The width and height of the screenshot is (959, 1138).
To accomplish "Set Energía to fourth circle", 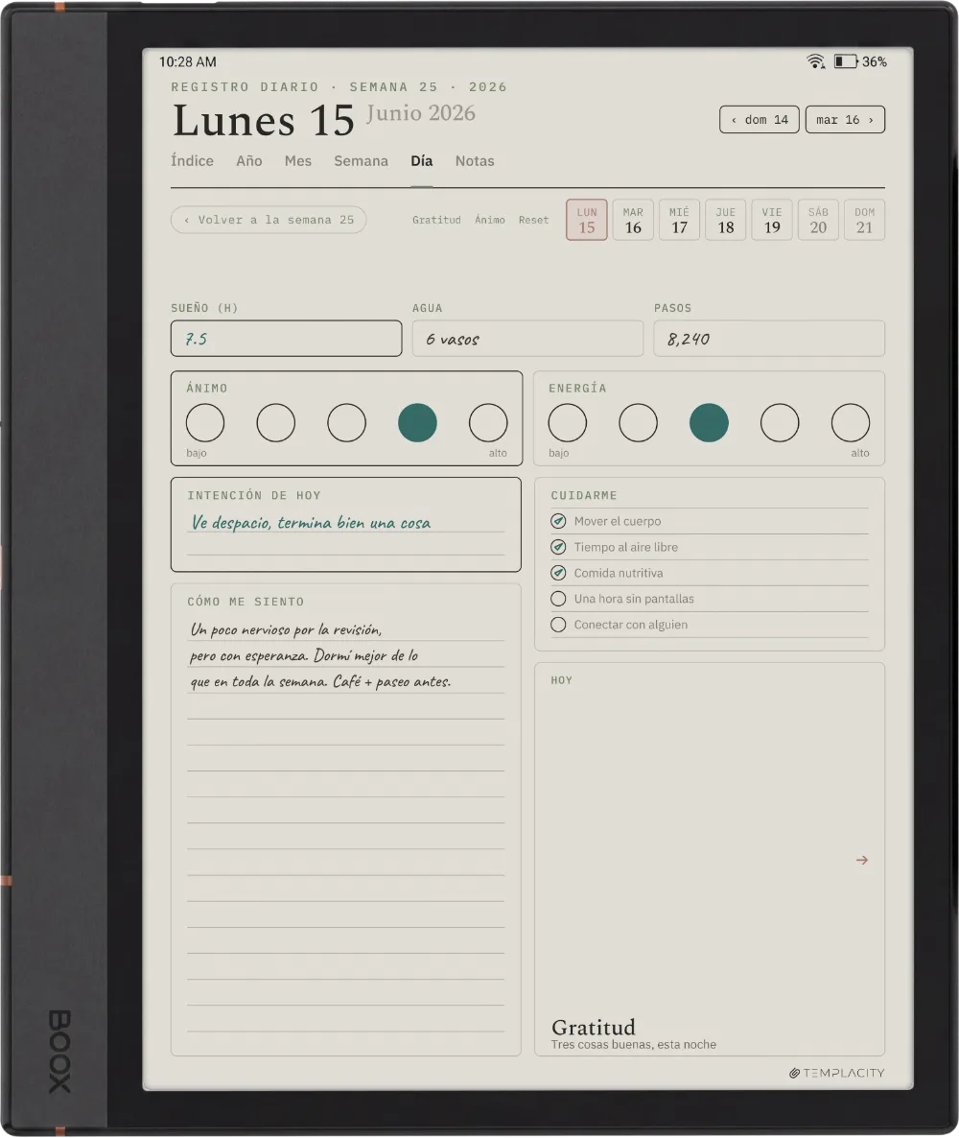I will [780, 423].
